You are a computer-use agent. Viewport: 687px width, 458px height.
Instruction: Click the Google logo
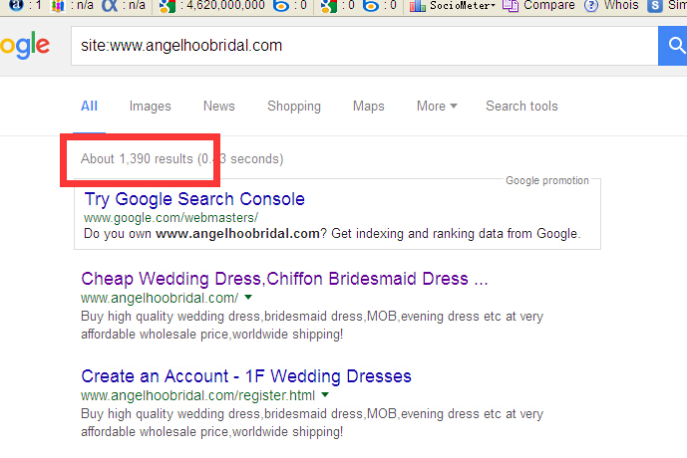pos(25,46)
